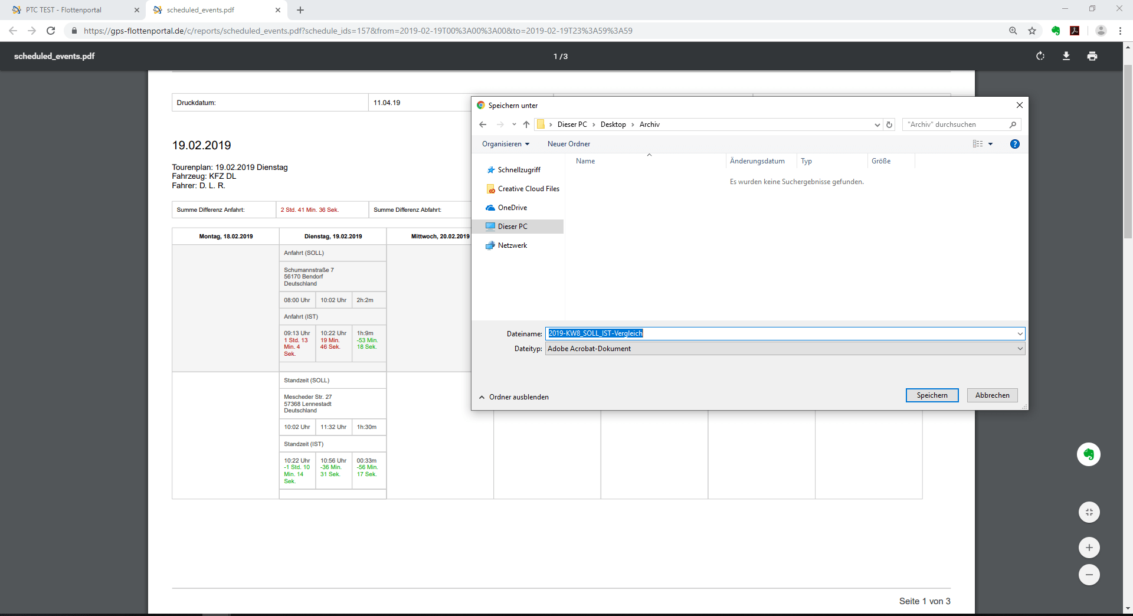This screenshot has width=1133, height=616.
Task: Click the fit-to-page PDF button
Action: (x=1089, y=512)
